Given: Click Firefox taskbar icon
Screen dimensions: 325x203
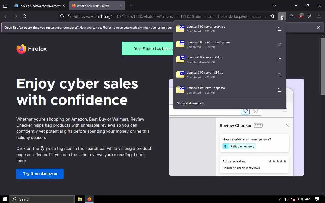Looking at the screenshot, I should [x=89, y=199].
